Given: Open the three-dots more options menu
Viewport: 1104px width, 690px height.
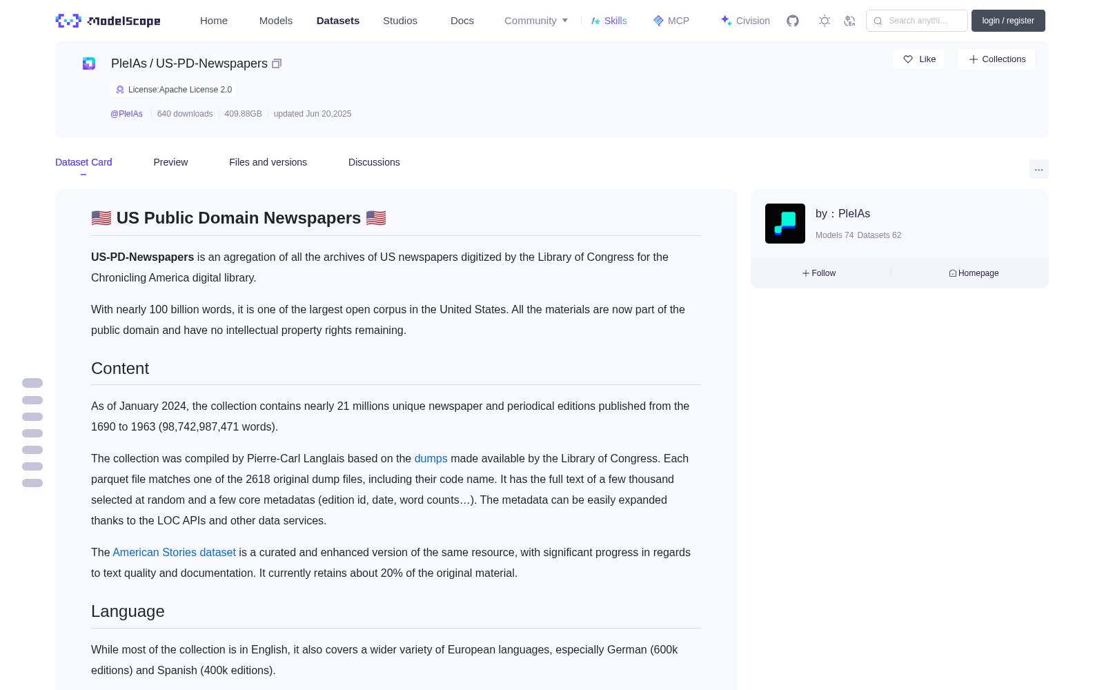Looking at the screenshot, I should click(1038, 169).
